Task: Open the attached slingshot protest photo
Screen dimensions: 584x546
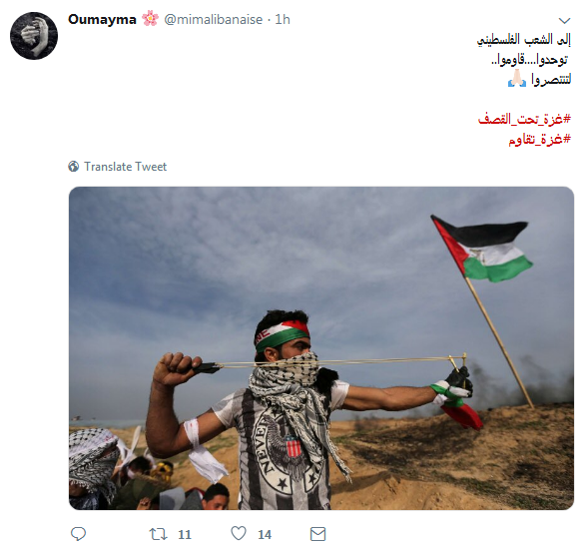Action: point(321,348)
